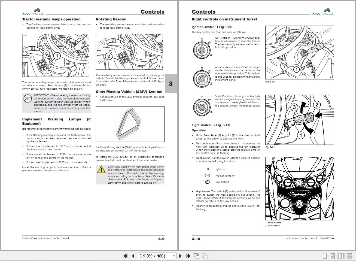Click the chapter 3 side tab
356x261 pixels.
click(x=171, y=84)
